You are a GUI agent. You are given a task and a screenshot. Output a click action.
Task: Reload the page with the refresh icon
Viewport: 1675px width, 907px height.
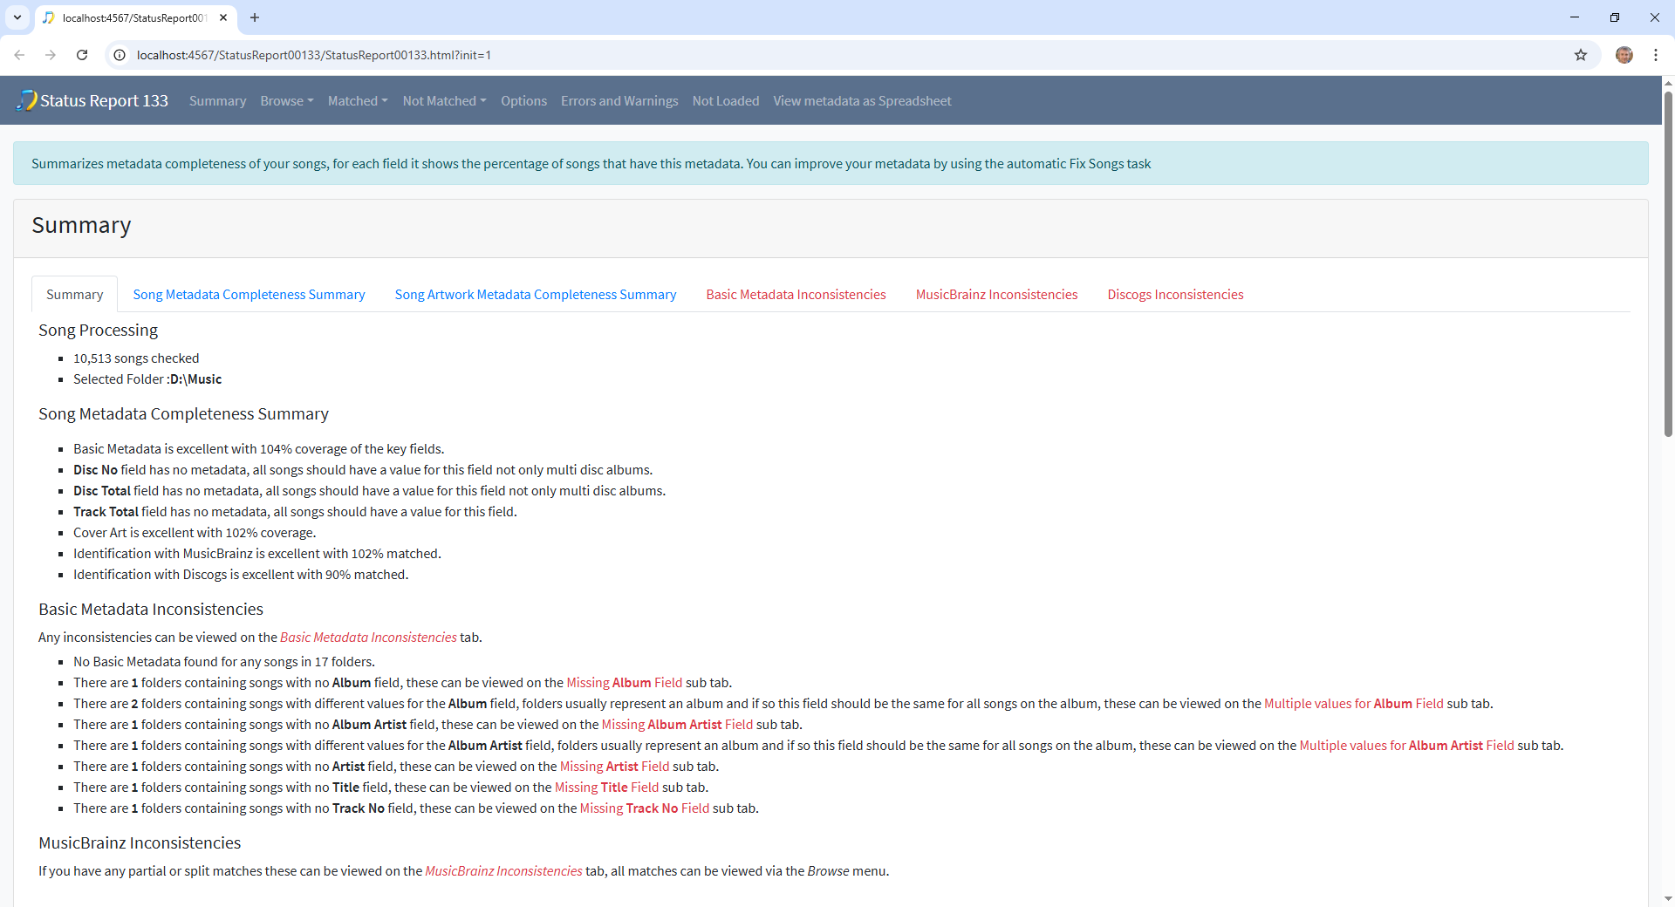82,55
